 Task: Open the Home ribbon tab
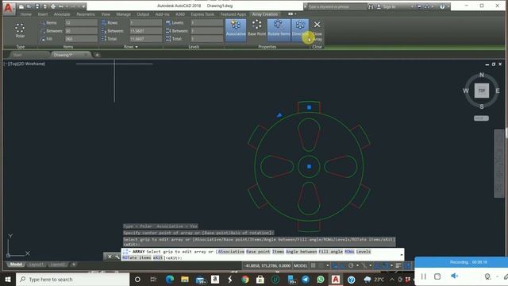pyautogui.click(x=26, y=14)
